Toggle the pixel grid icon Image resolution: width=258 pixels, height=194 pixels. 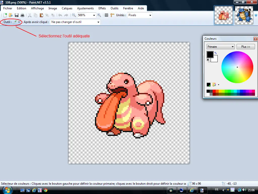click(107, 15)
